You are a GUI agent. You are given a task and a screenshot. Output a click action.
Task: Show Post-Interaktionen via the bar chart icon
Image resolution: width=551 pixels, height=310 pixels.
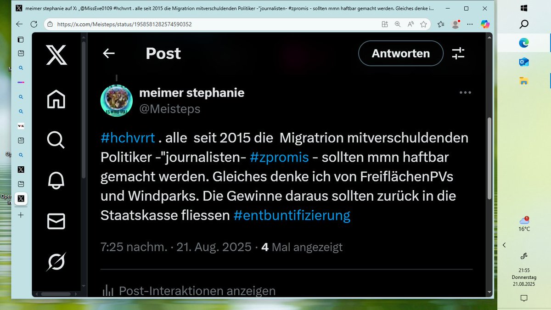click(107, 290)
